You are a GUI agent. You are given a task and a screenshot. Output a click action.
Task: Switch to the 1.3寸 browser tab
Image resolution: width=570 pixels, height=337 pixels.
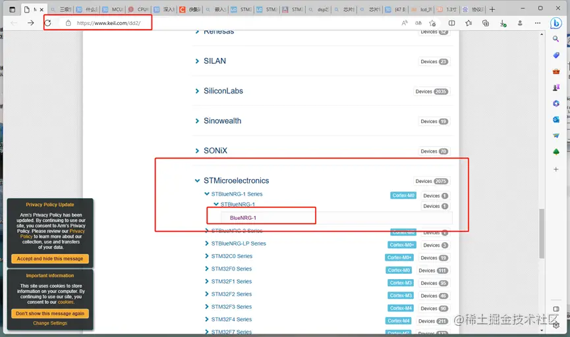pos(447,9)
